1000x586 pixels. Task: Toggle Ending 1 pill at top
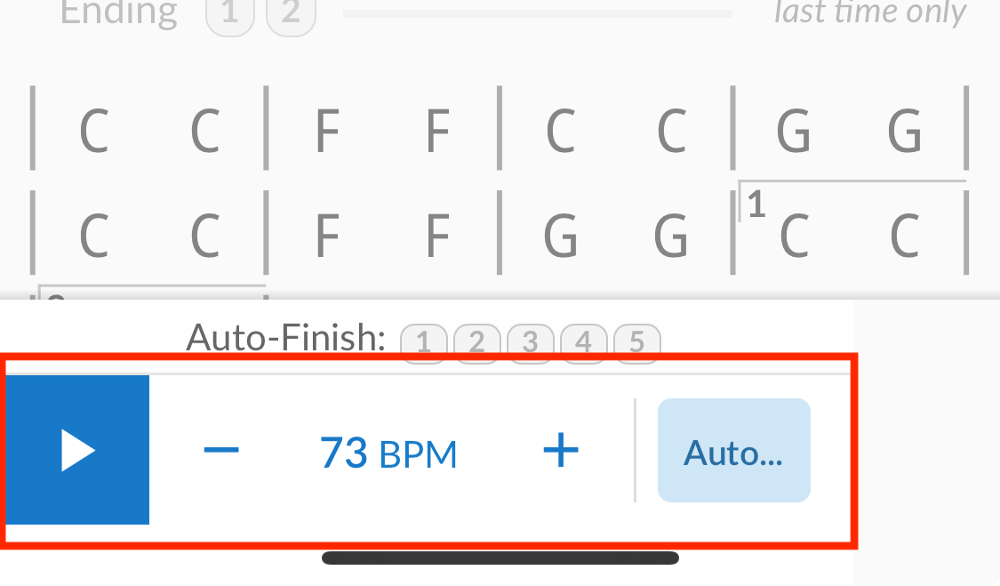[230, 12]
